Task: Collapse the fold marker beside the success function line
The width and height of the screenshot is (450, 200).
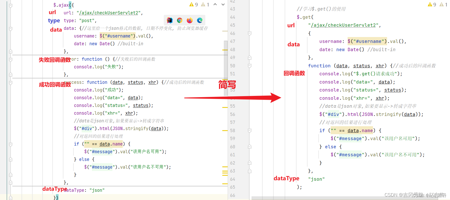Action: pyautogui.click(x=11, y=83)
